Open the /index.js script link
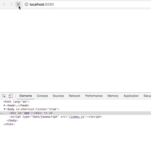The width and height of the screenshot is (151, 142). [77, 117]
